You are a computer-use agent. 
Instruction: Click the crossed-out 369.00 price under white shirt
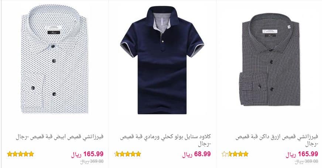92,162
